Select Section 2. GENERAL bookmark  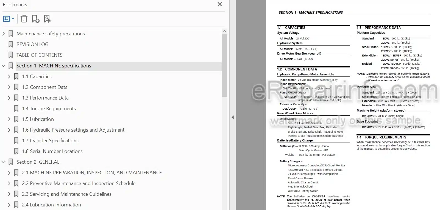[x=38, y=162]
